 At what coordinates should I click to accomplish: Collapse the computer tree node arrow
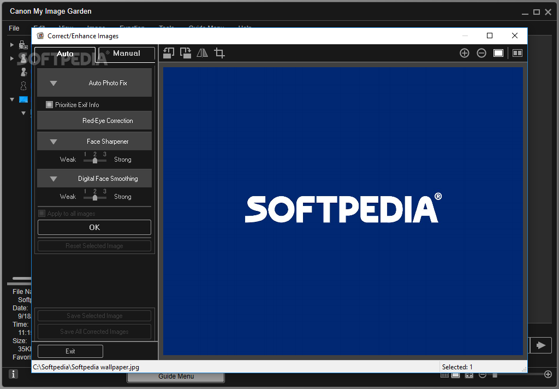click(12, 99)
